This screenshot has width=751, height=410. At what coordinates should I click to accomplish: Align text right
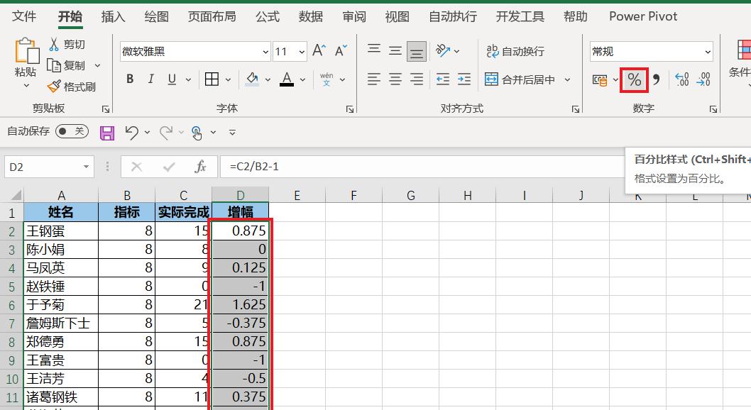click(x=417, y=79)
